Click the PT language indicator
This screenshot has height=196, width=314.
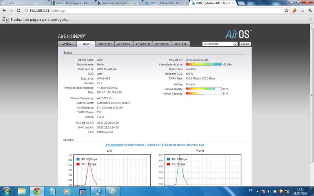coord(250,191)
